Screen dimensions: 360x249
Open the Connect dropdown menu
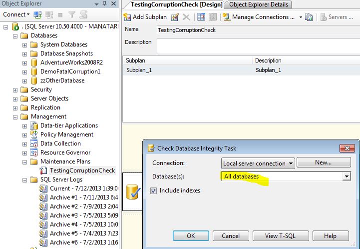coord(16,14)
